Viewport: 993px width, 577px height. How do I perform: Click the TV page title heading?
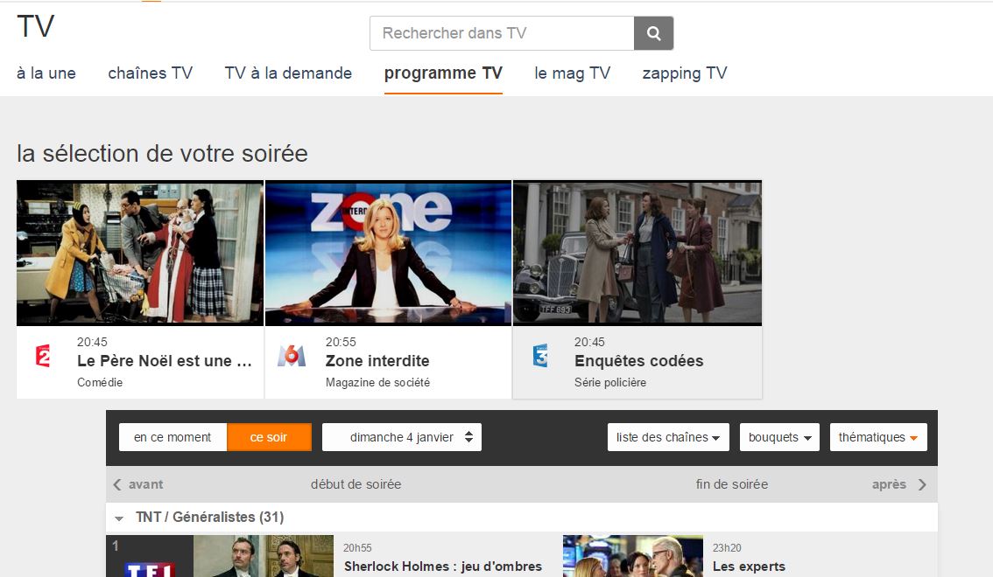35,26
